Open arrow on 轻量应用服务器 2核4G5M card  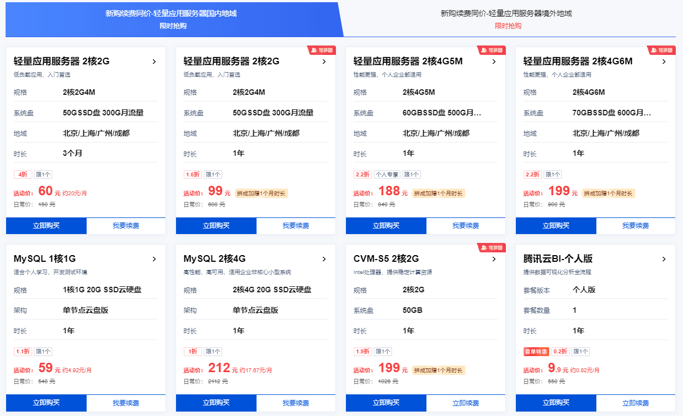point(494,62)
